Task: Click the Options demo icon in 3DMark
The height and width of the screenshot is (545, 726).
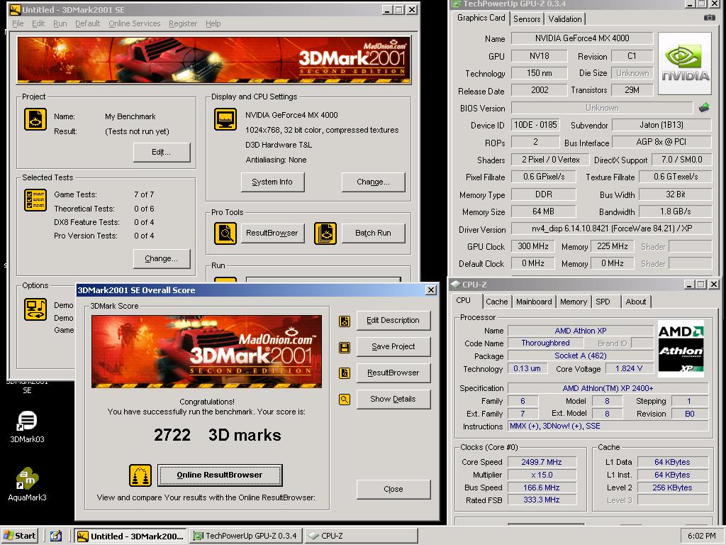Action: [x=35, y=309]
